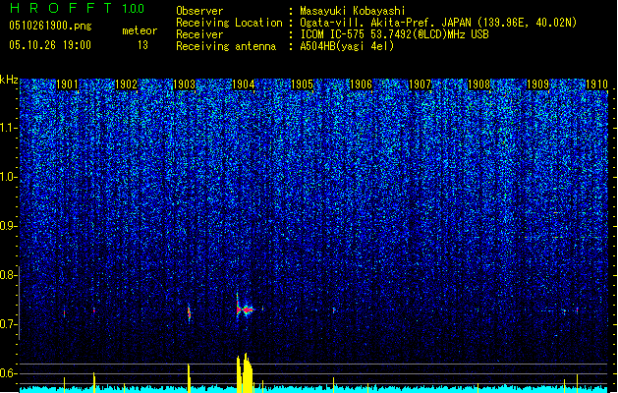Click the 1903 time marker
Image resolution: width=618 pixels, height=393 pixels.
click(185, 84)
